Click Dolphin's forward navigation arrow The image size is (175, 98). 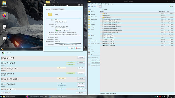tap(92, 7)
